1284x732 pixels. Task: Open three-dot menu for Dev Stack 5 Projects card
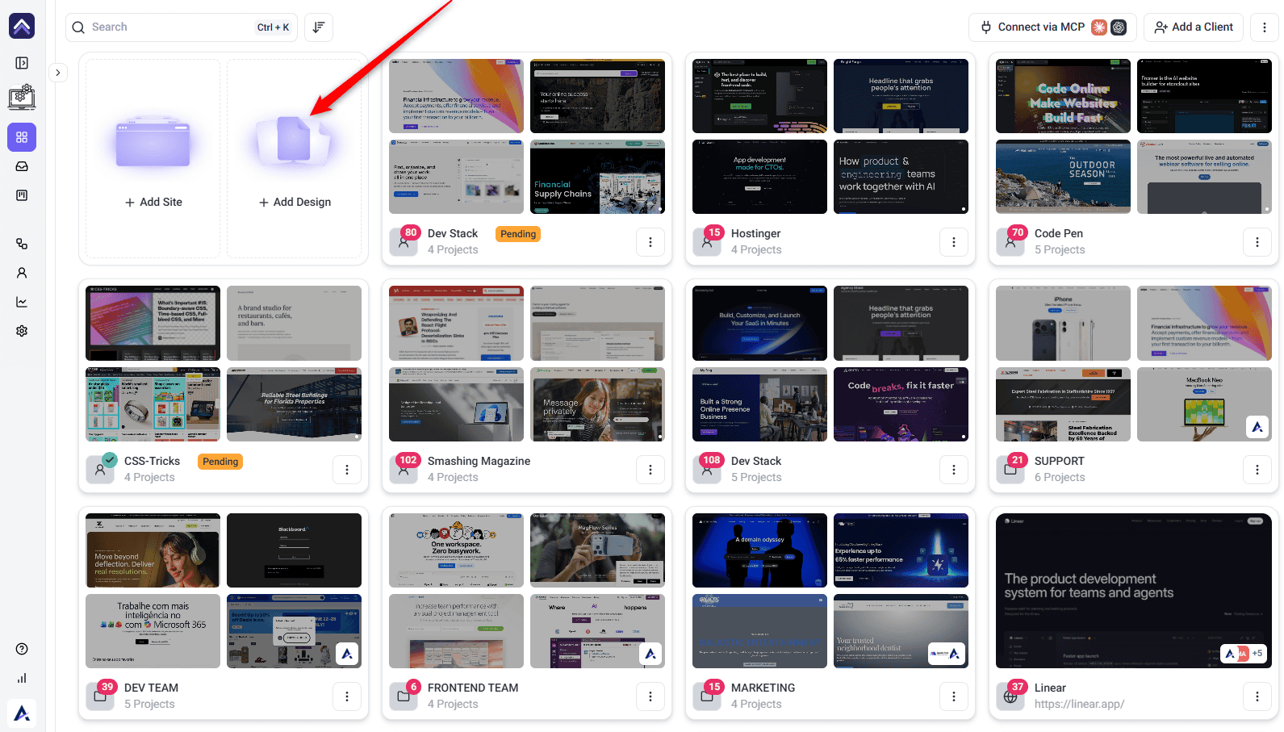pos(954,470)
